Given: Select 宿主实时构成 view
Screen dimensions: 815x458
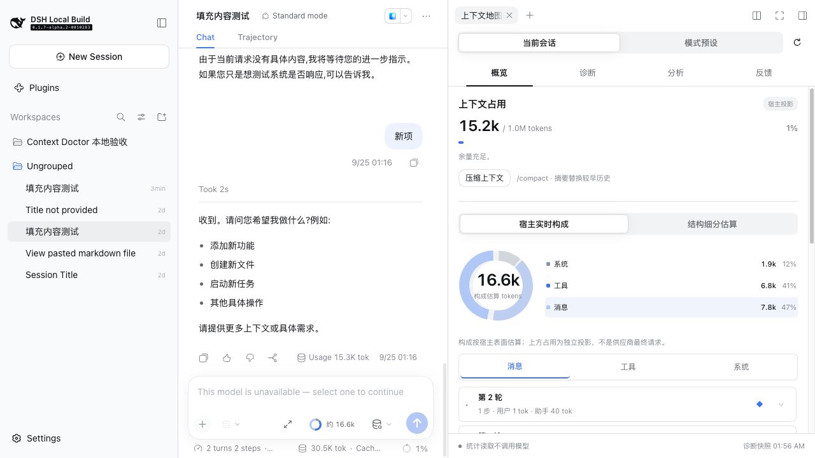Looking at the screenshot, I should coord(544,224).
